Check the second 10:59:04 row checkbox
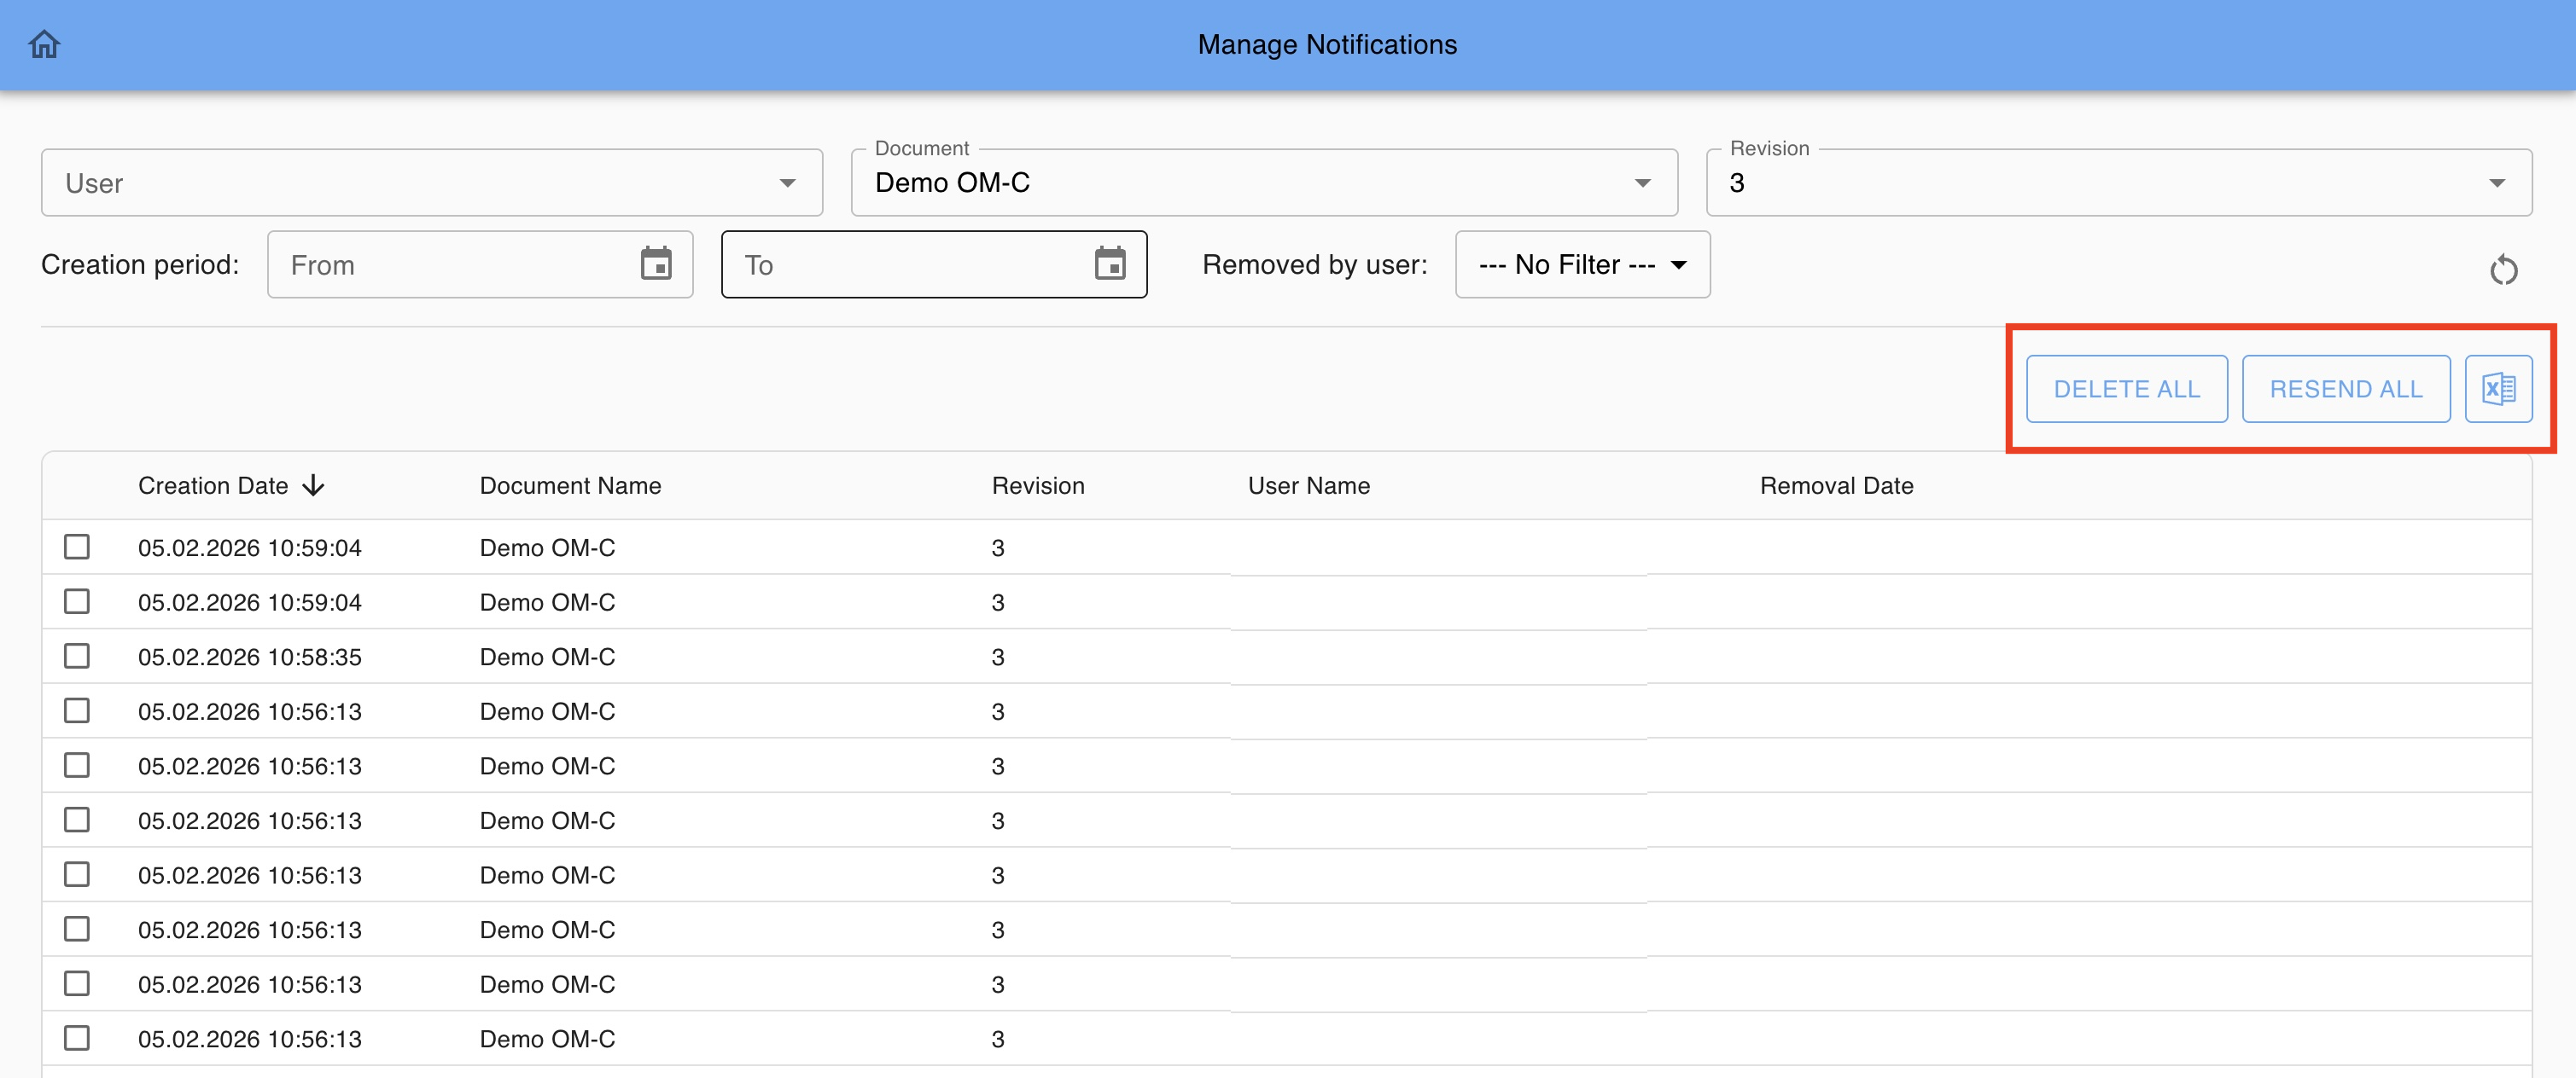Image resolution: width=2576 pixels, height=1078 pixels. pos(77,601)
